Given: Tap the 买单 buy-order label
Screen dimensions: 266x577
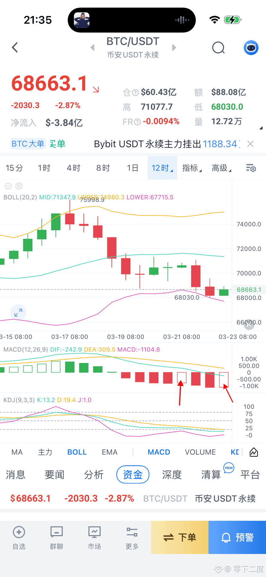Looking at the screenshot, I should click(x=57, y=144).
